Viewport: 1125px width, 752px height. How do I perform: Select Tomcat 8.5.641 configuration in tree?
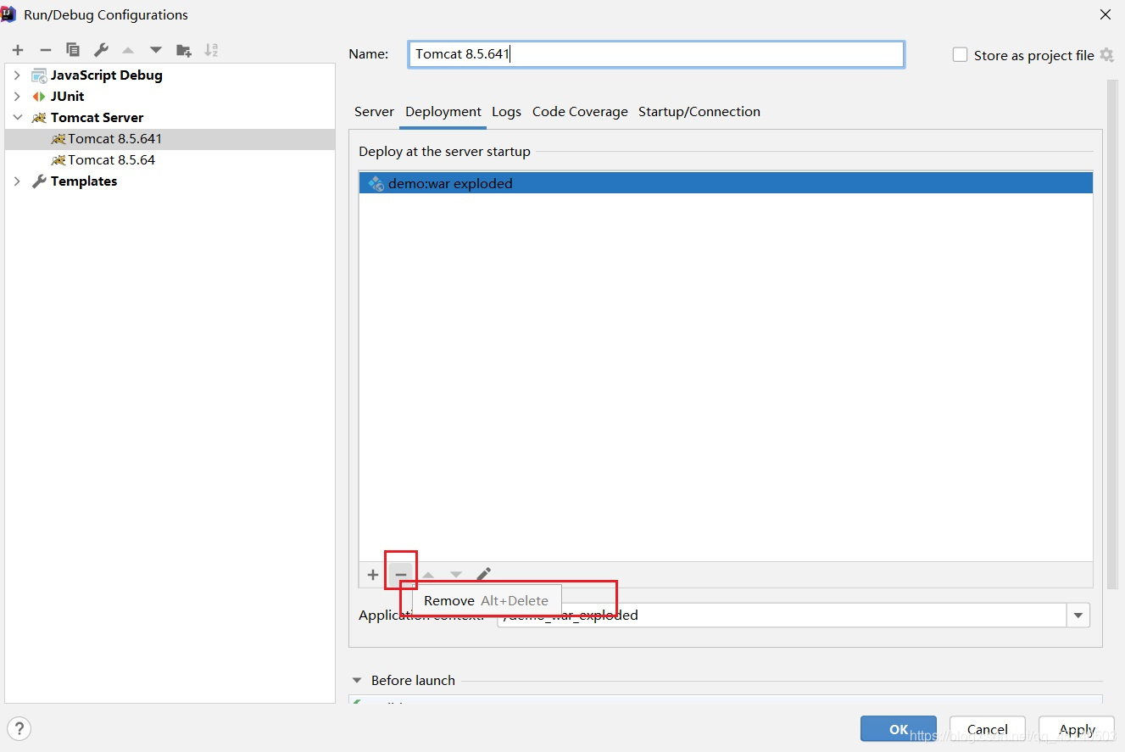(x=170, y=139)
